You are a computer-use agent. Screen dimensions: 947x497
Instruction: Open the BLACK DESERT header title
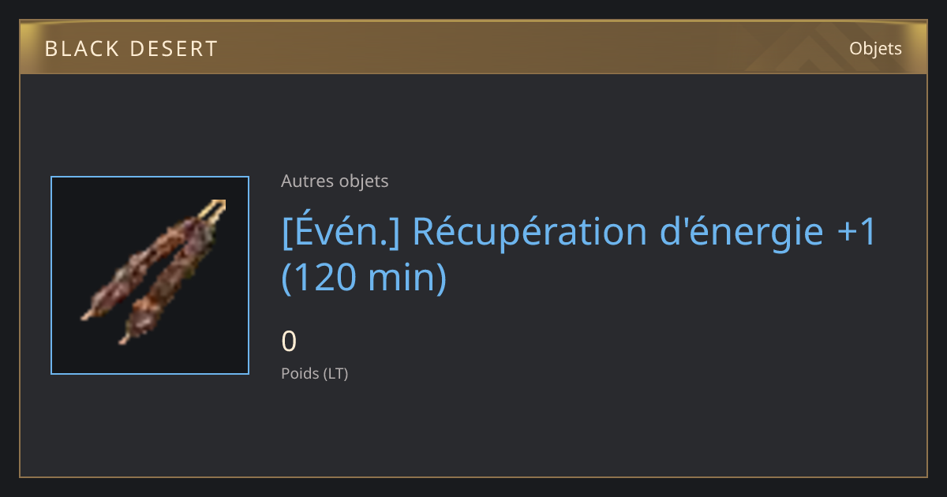coord(131,49)
